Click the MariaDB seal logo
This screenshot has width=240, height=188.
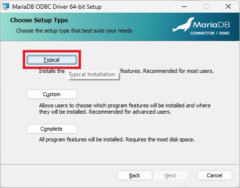point(183,25)
